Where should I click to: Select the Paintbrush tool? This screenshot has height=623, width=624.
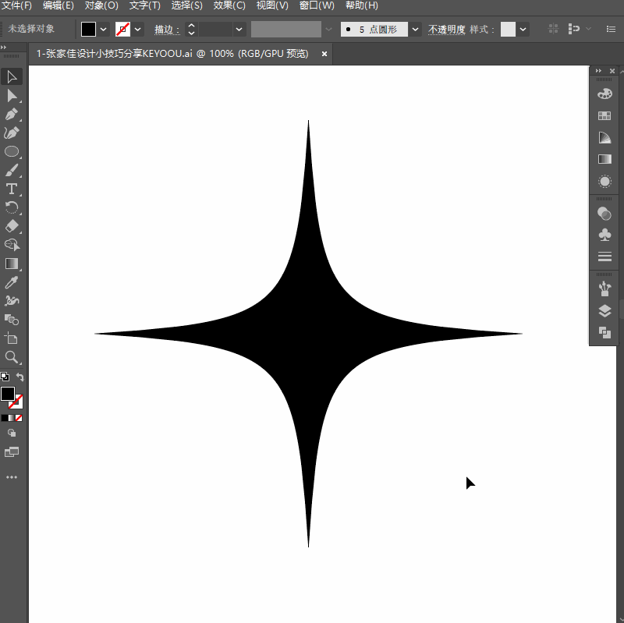[12, 170]
